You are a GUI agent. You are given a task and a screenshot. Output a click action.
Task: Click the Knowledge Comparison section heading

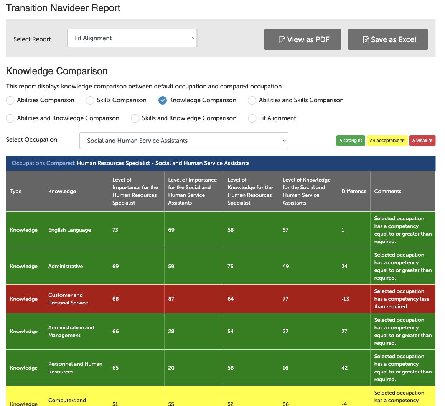pos(57,71)
